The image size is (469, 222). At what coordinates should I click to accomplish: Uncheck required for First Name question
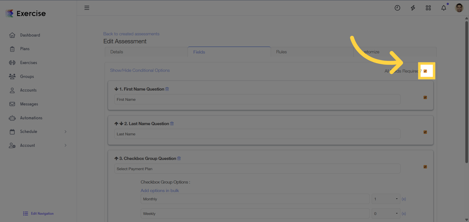pos(425,97)
